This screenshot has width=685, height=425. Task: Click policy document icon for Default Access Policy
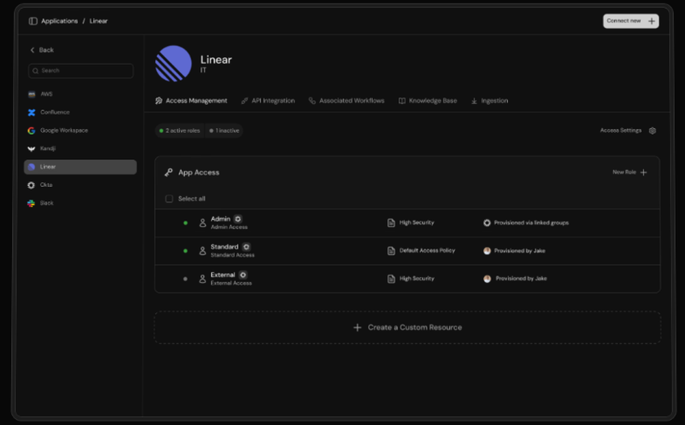[x=391, y=251]
